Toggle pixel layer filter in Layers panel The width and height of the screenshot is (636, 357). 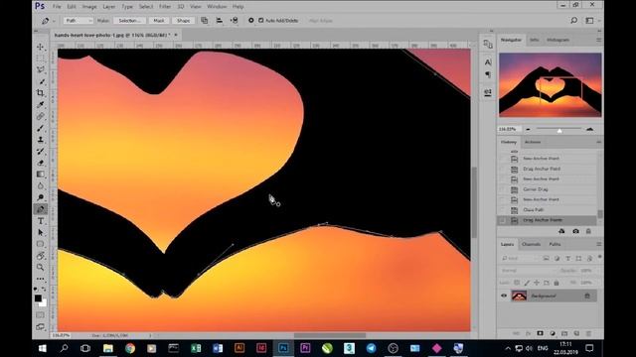[546, 258]
